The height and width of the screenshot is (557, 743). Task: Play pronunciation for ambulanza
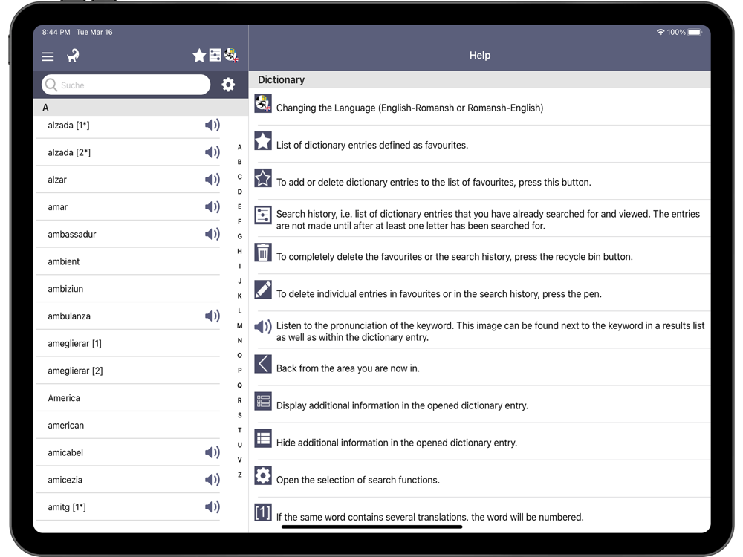click(212, 316)
